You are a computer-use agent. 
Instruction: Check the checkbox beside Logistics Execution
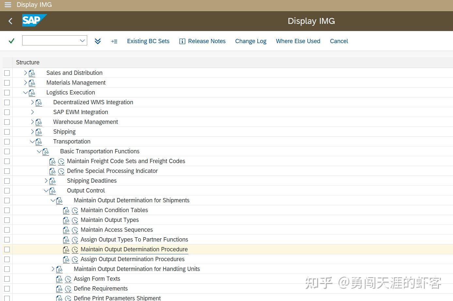pyautogui.click(x=7, y=92)
